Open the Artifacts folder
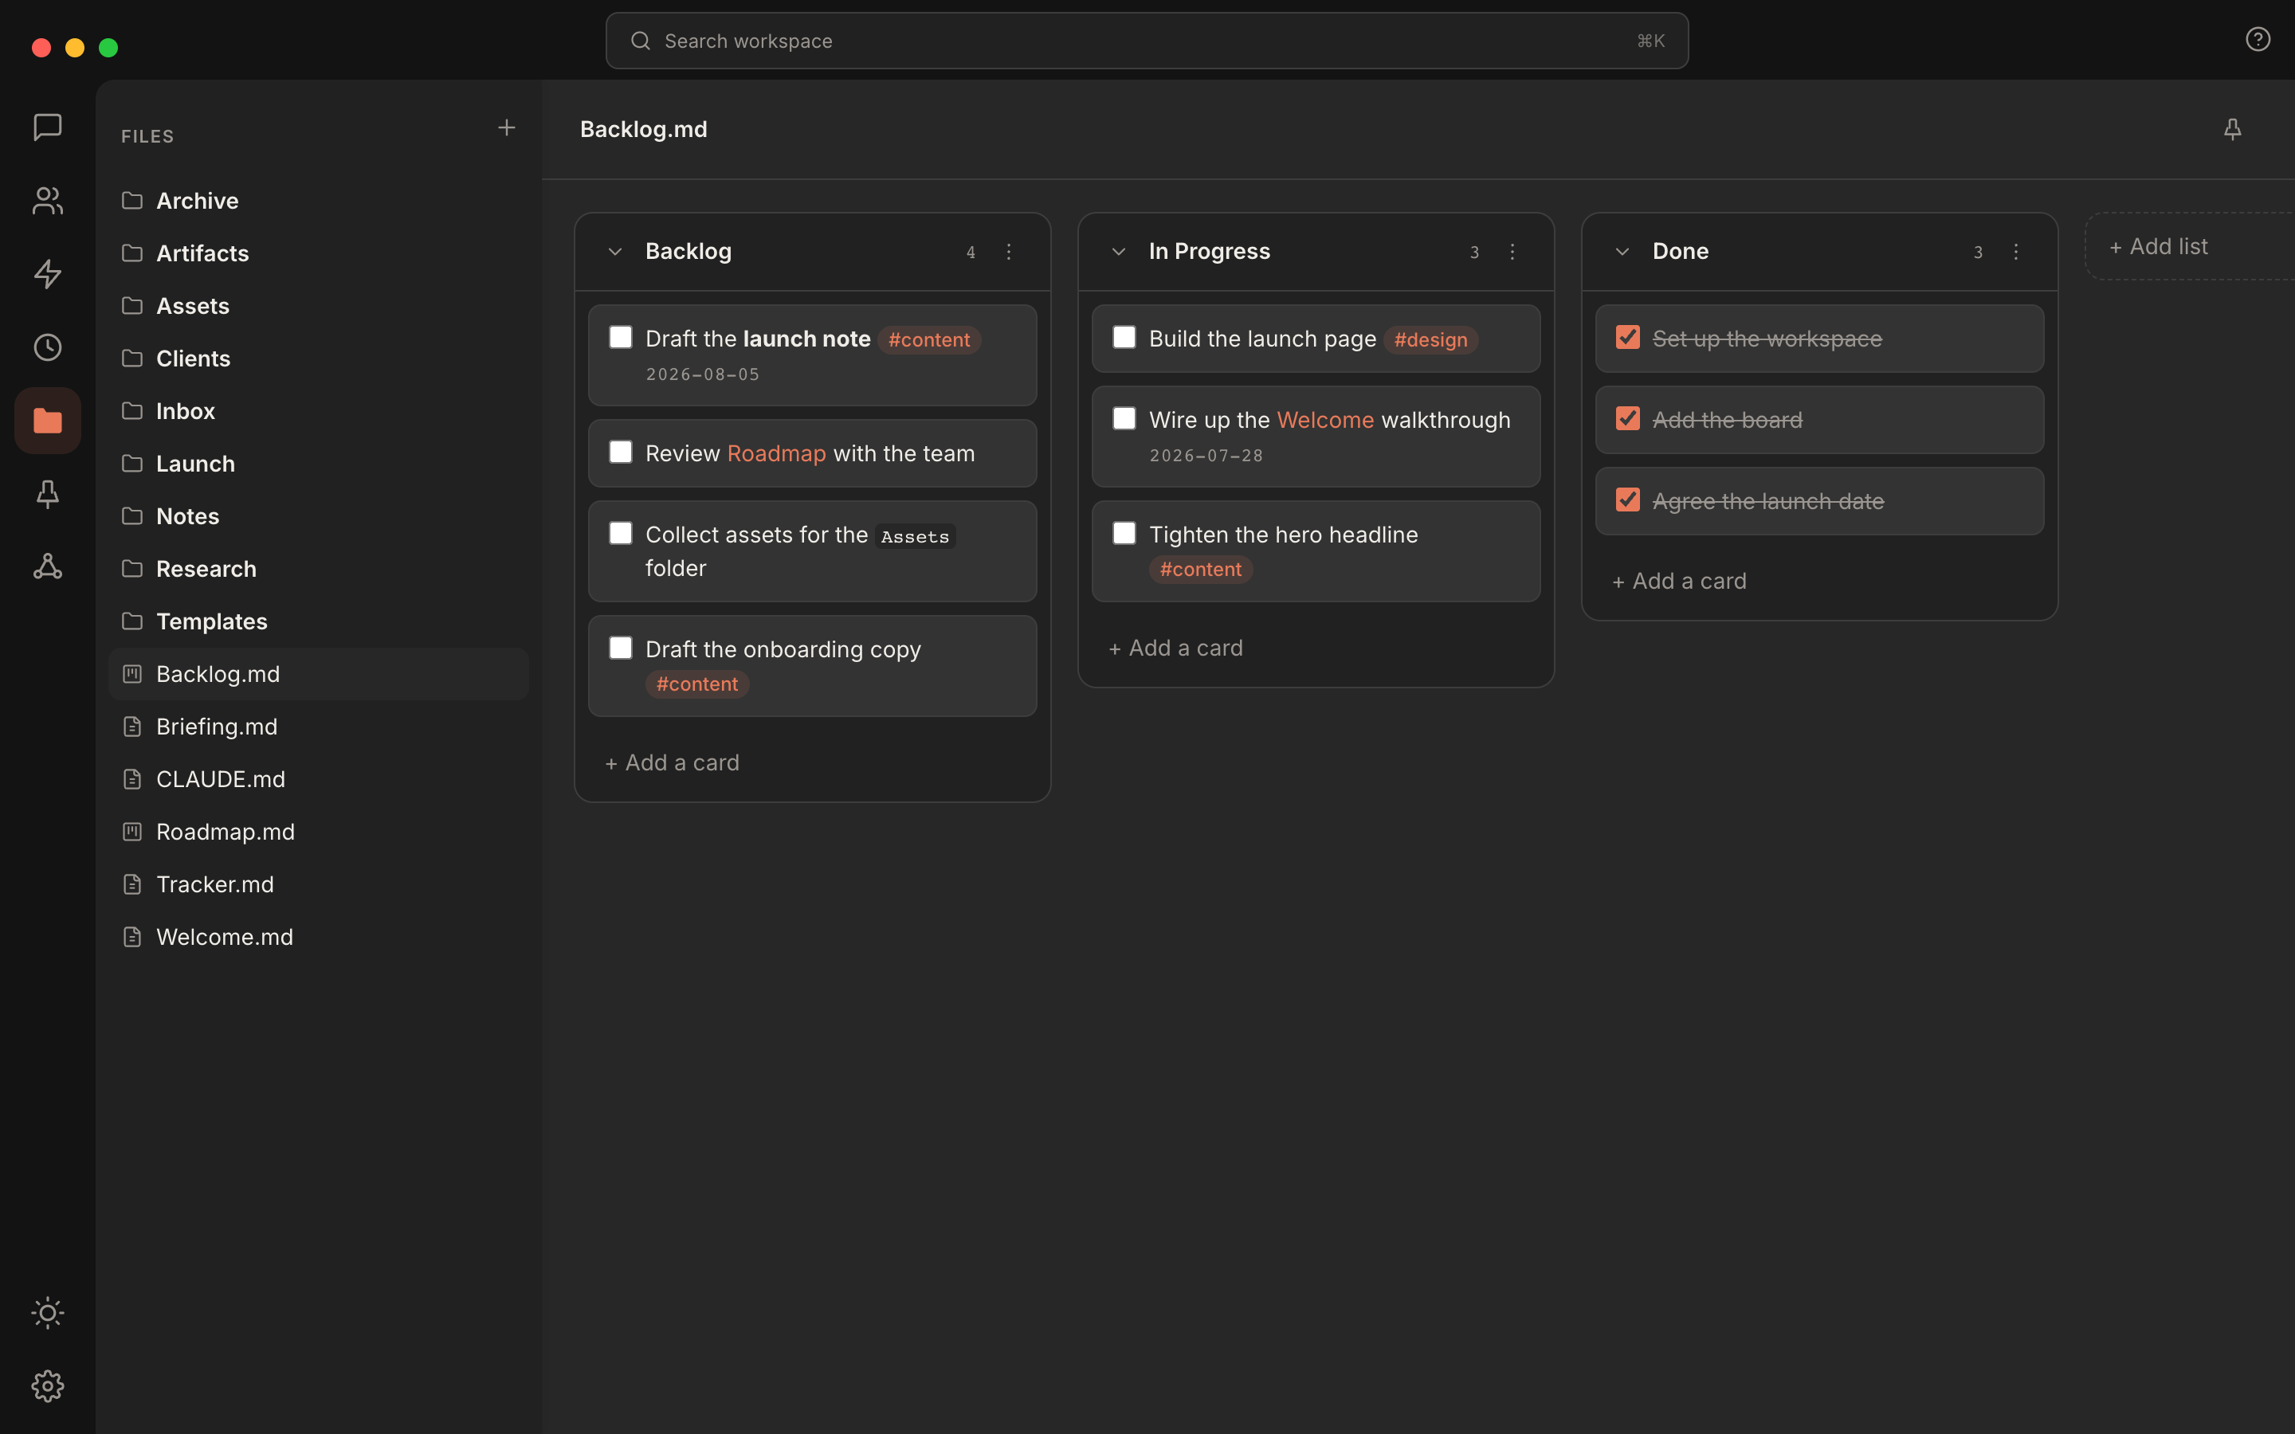The width and height of the screenshot is (2295, 1434). tap(319, 253)
